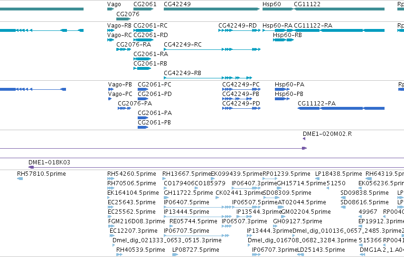Select the DME1-020M02.R BAC label
The height and width of the screenshot is (257, 404).
327,134
